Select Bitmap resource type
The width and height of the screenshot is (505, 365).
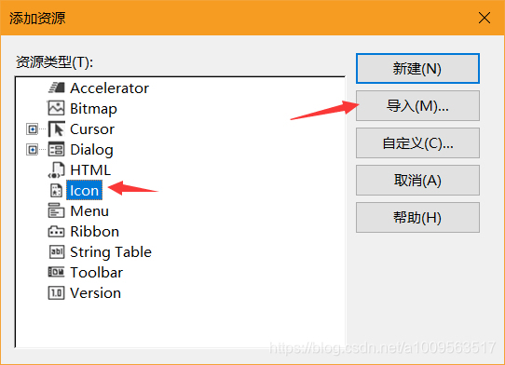coord(93,109)
